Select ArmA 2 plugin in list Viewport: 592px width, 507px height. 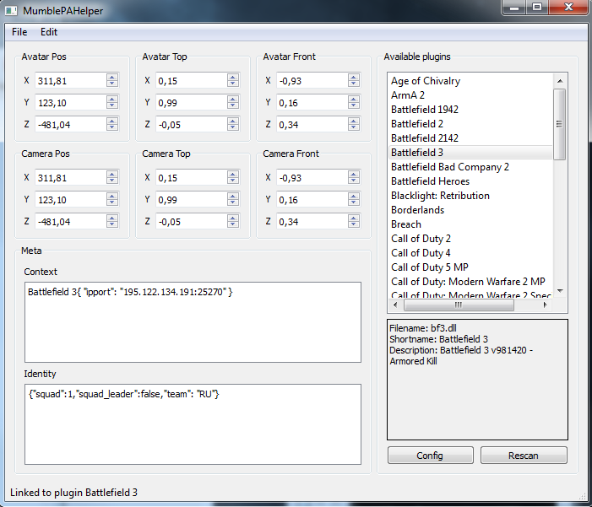point(470,95)
